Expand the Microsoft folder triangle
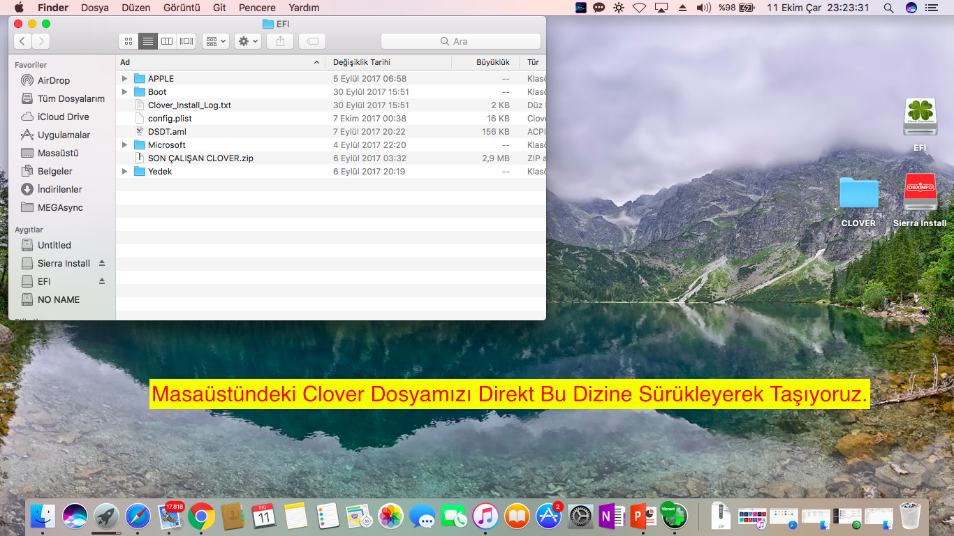The image size is (954, 536). pyautogui.click(x=124, y=145)
